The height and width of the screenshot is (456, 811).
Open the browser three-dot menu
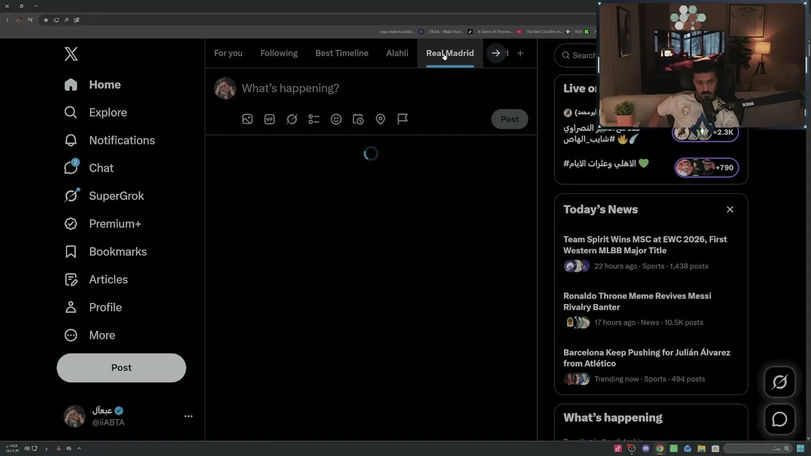coord(7,20)
